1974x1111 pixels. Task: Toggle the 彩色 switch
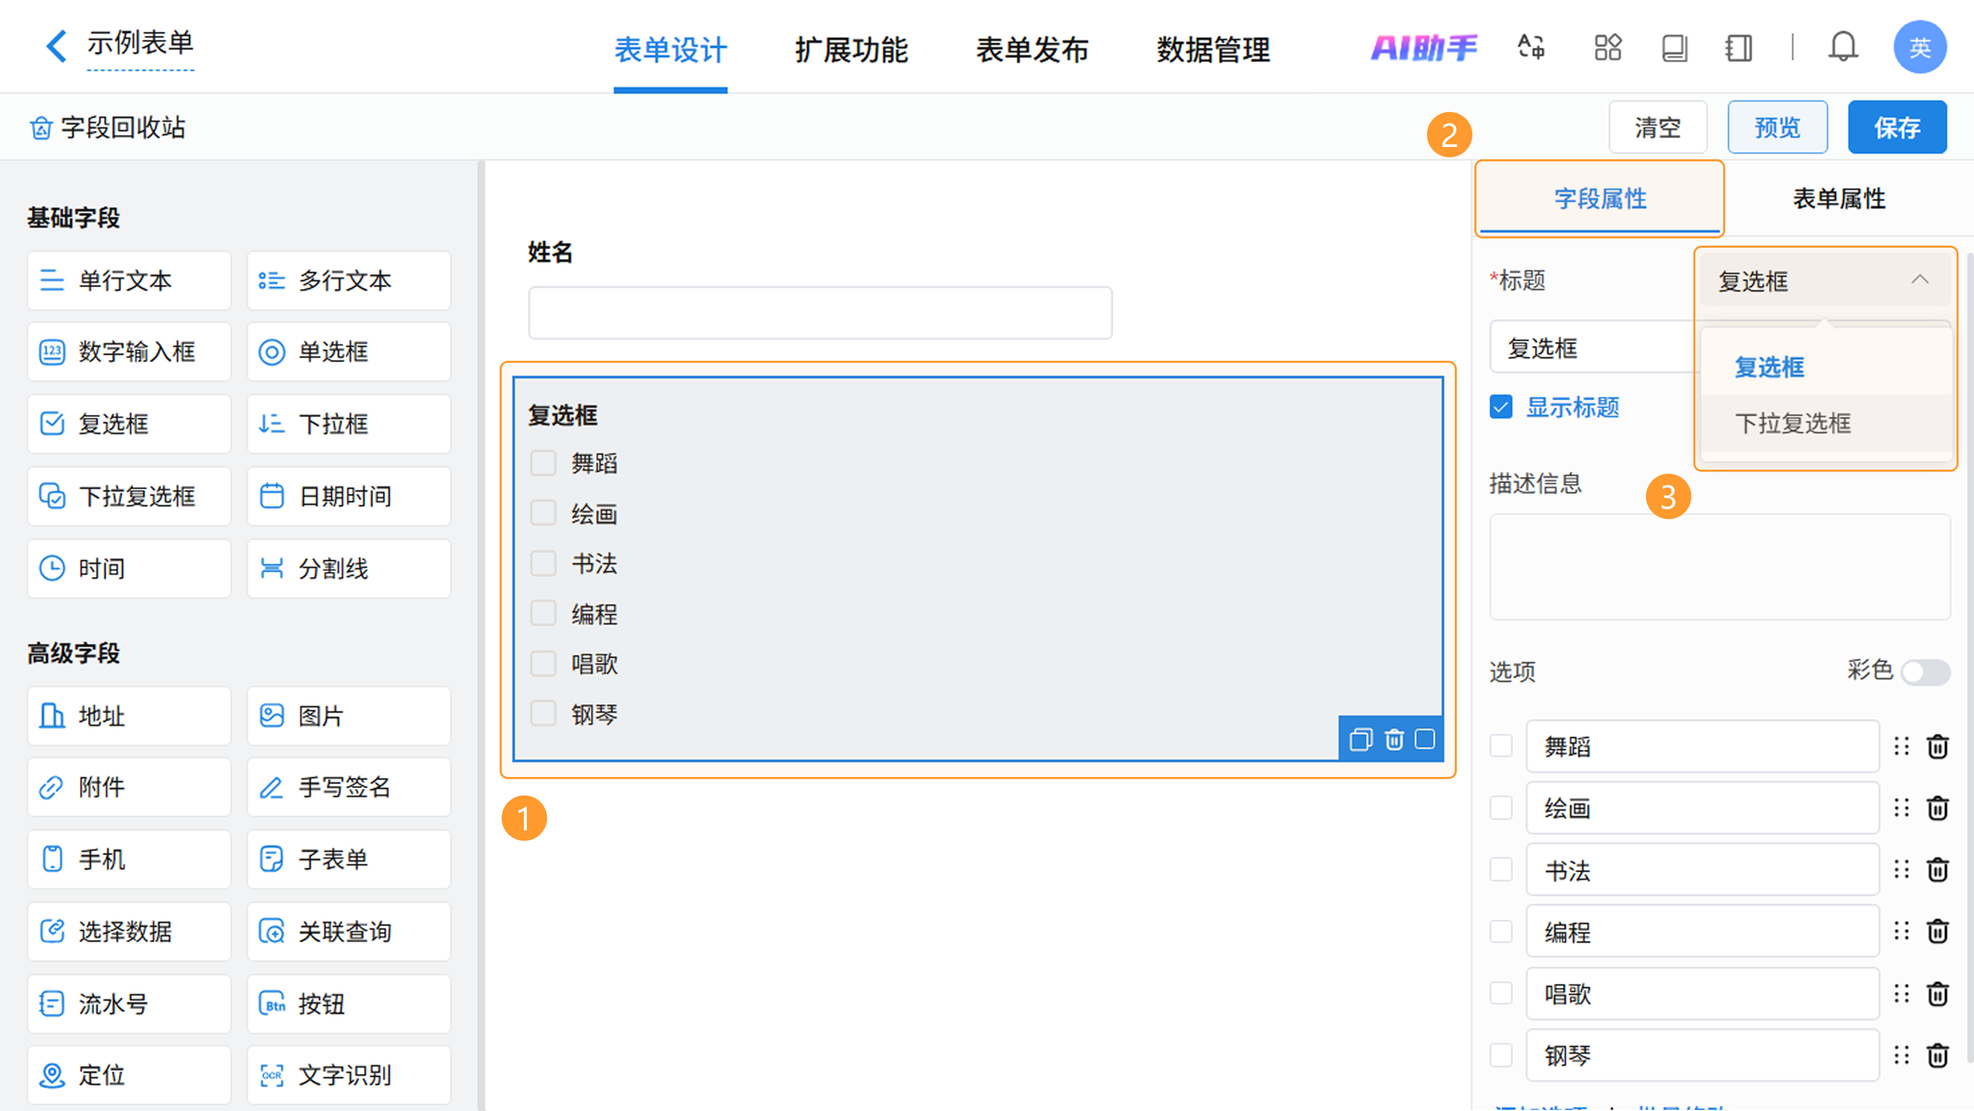point(1925,673)
